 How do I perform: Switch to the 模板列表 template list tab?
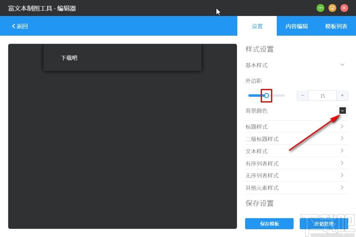tap(336, 26)
